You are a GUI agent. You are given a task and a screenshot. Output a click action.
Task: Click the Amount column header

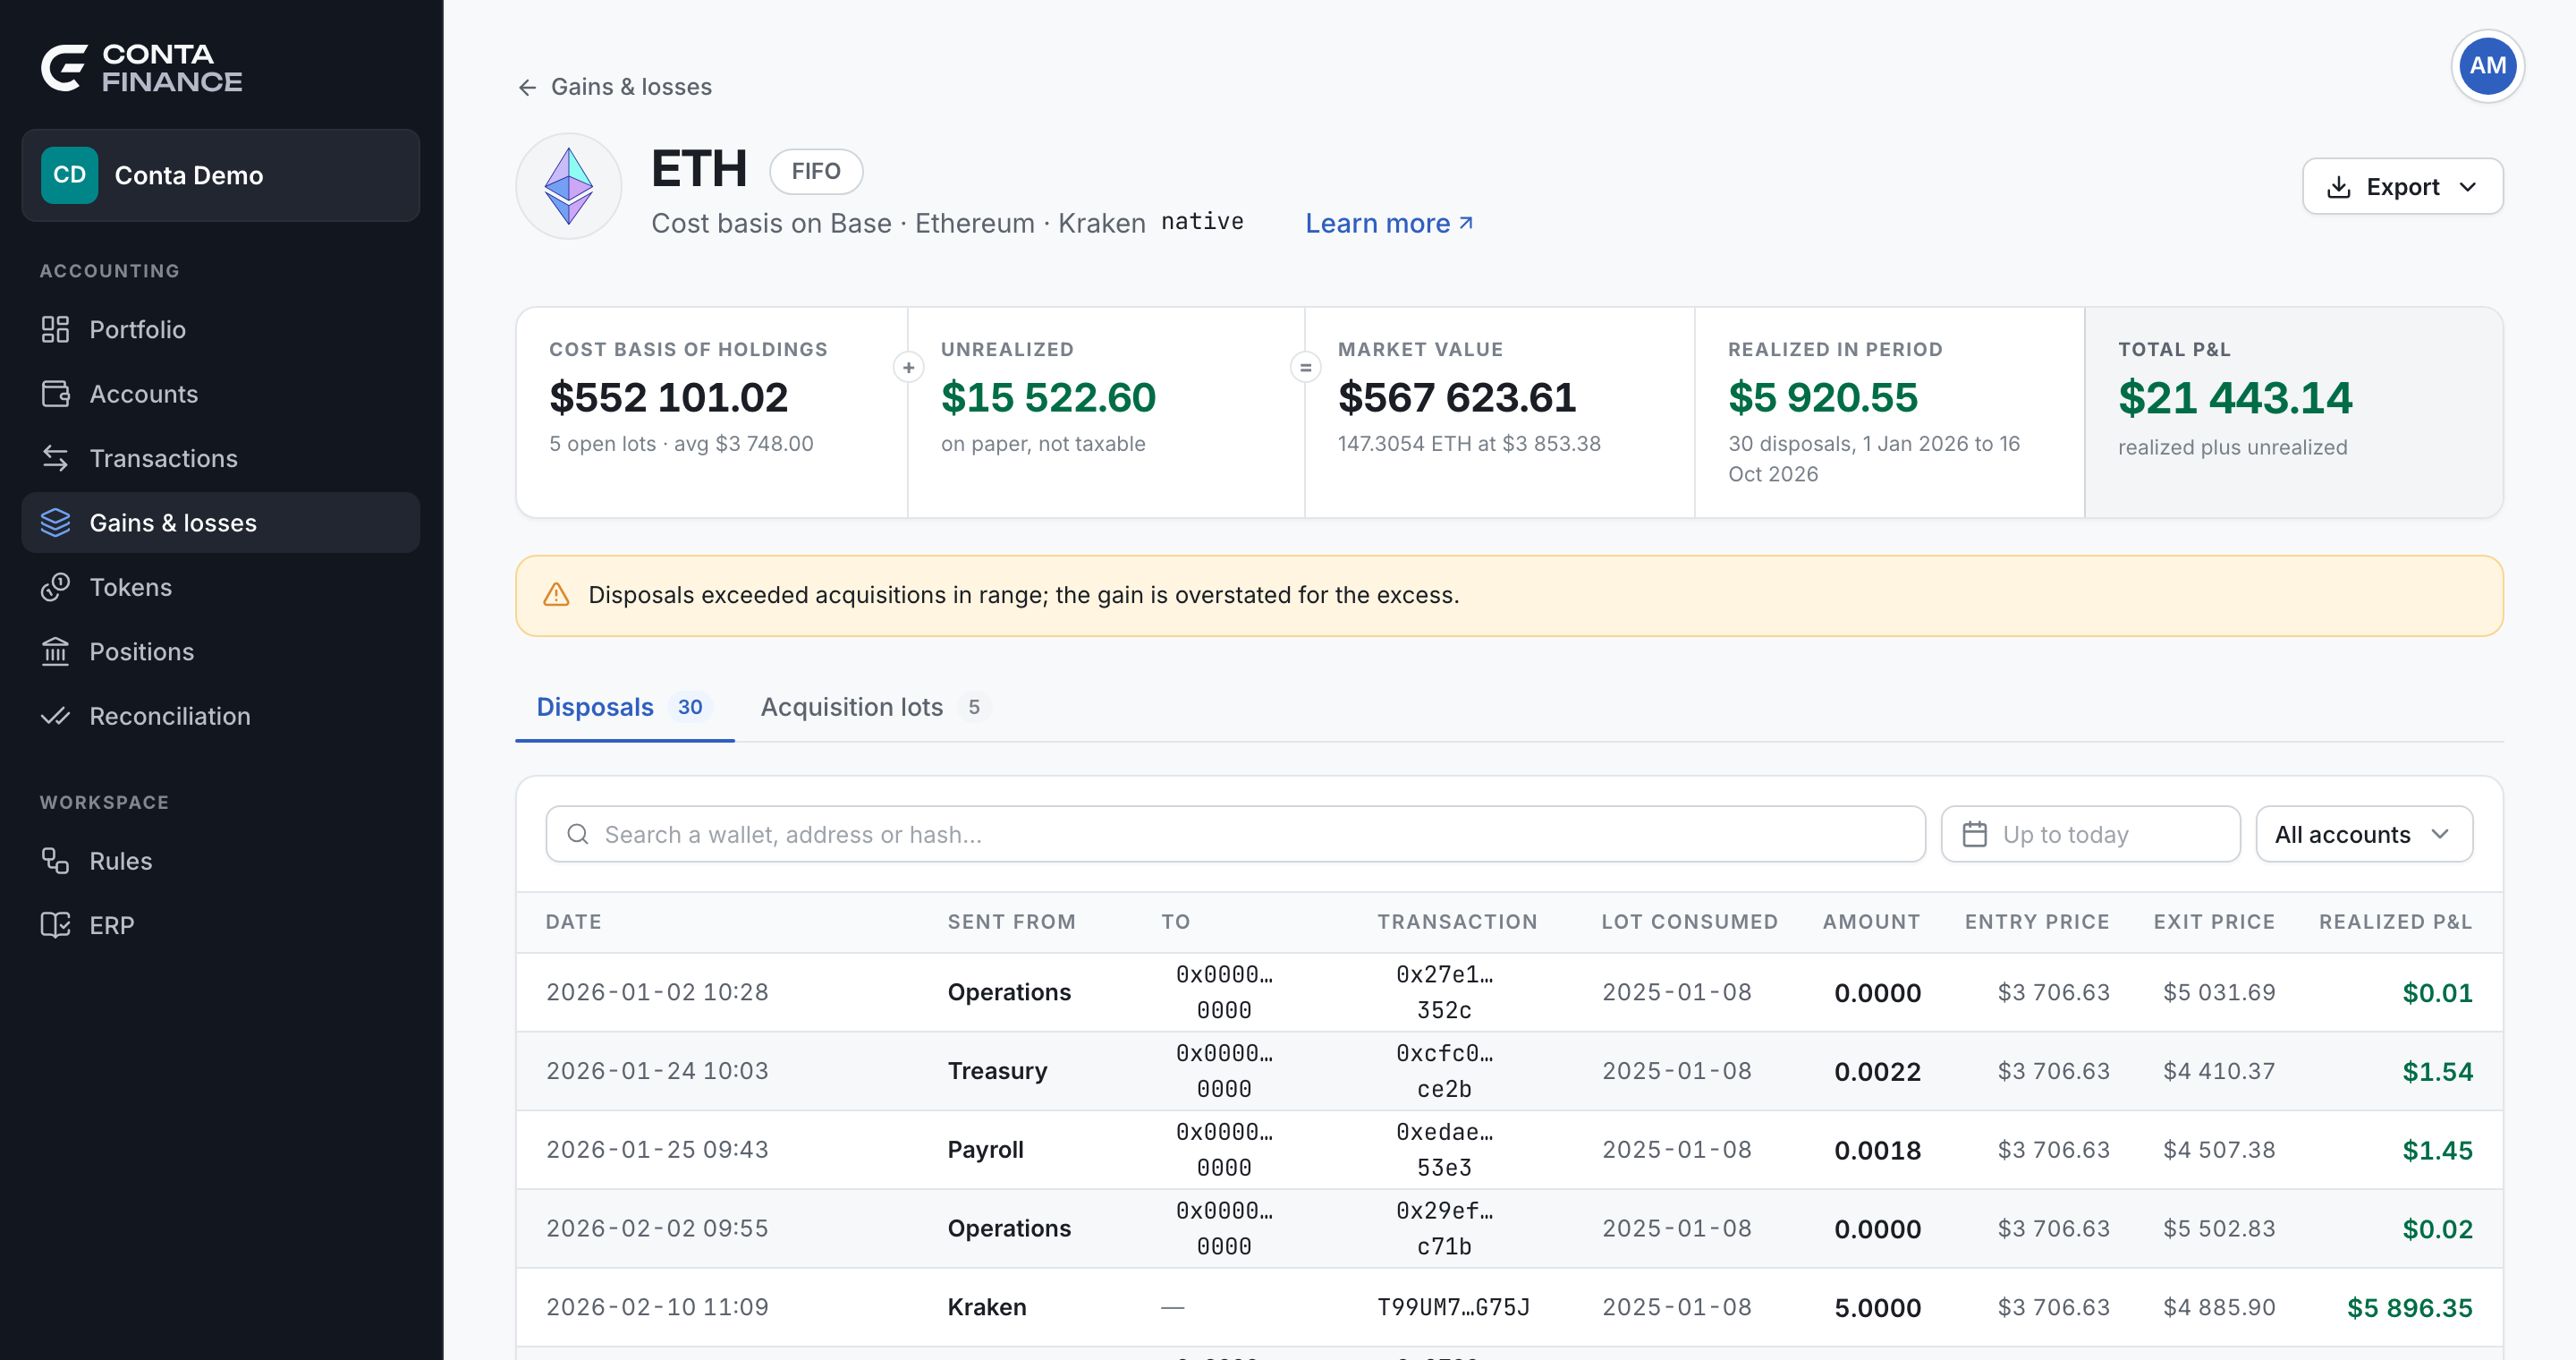[1871, 921]
